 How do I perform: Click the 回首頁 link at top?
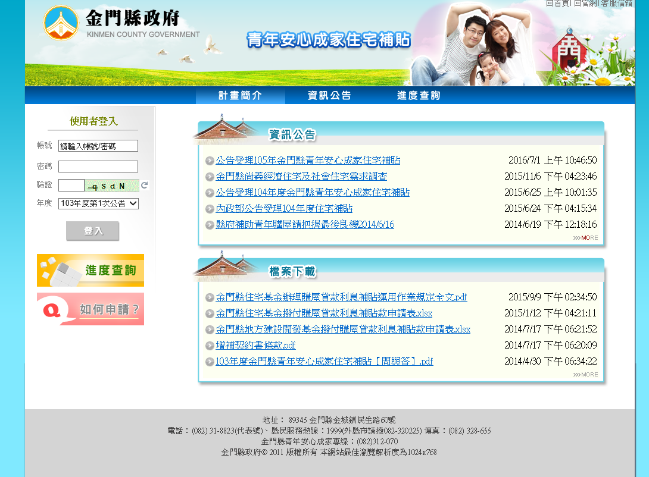[557, 4]
